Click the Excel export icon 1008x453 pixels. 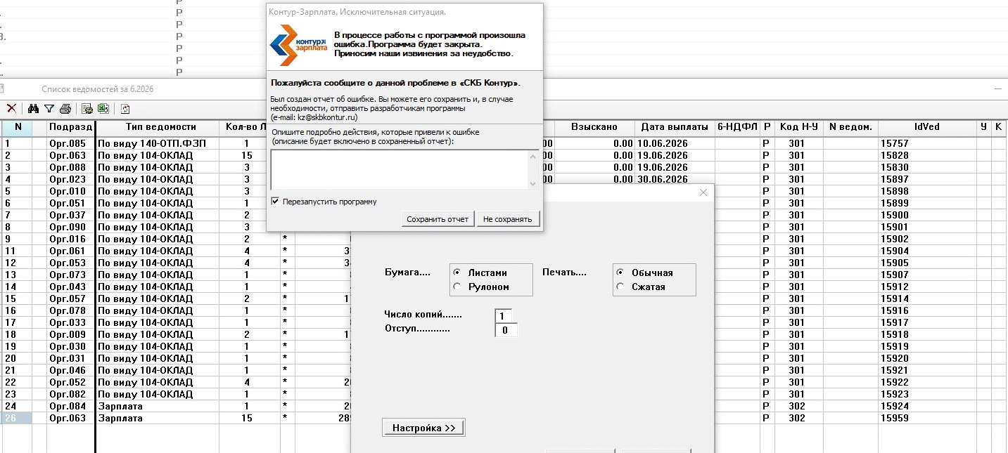coord(103,109)
